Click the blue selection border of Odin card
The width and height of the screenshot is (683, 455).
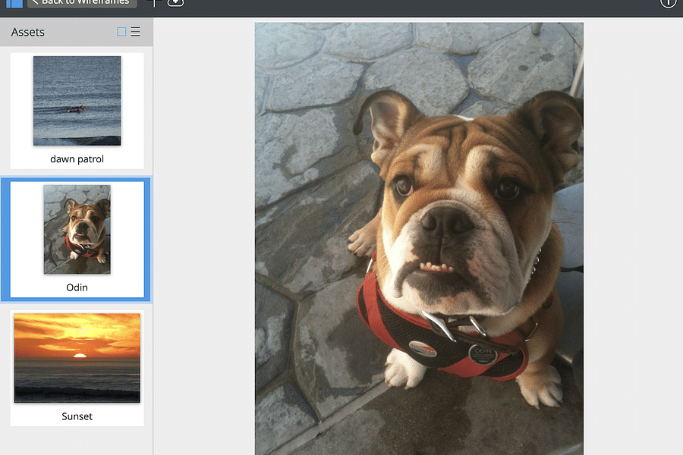click(x=4, y=240)
